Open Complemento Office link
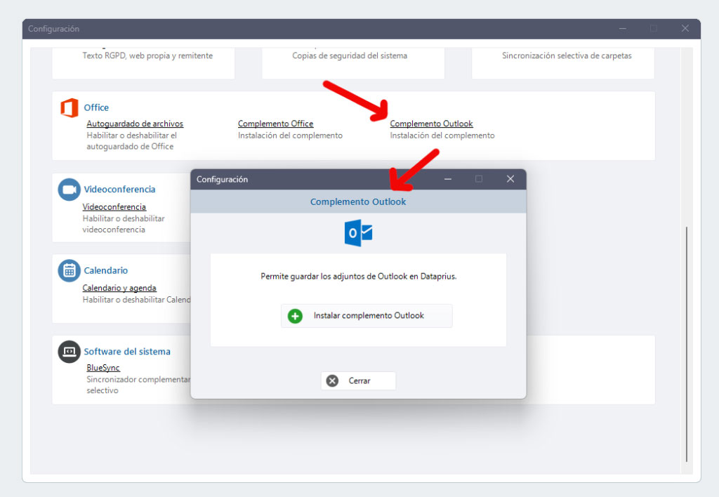719x497 pixels. pyautogui.click(x=275, y=124)
